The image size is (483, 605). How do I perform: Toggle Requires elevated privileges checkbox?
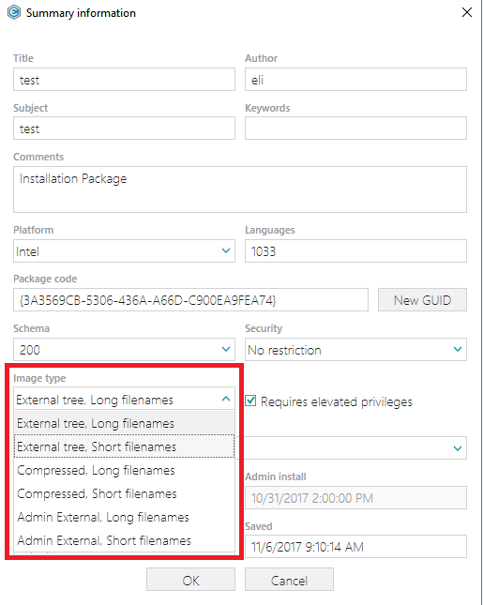(250, 401)
